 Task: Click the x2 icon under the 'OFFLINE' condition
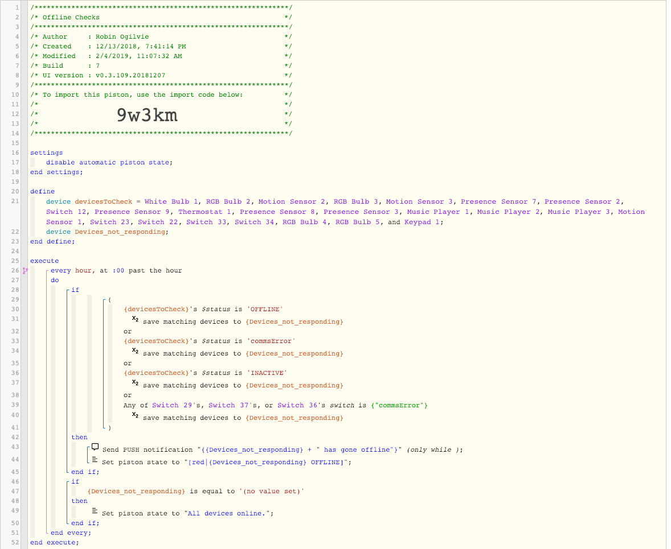pyautogui.click(x=135, y=319)
